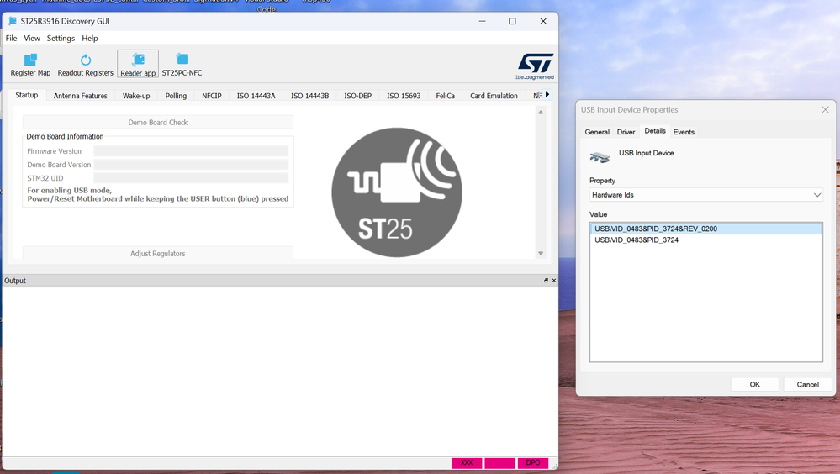
Task: Switch to the Wake-up tab
Action: tap(136, 96)
